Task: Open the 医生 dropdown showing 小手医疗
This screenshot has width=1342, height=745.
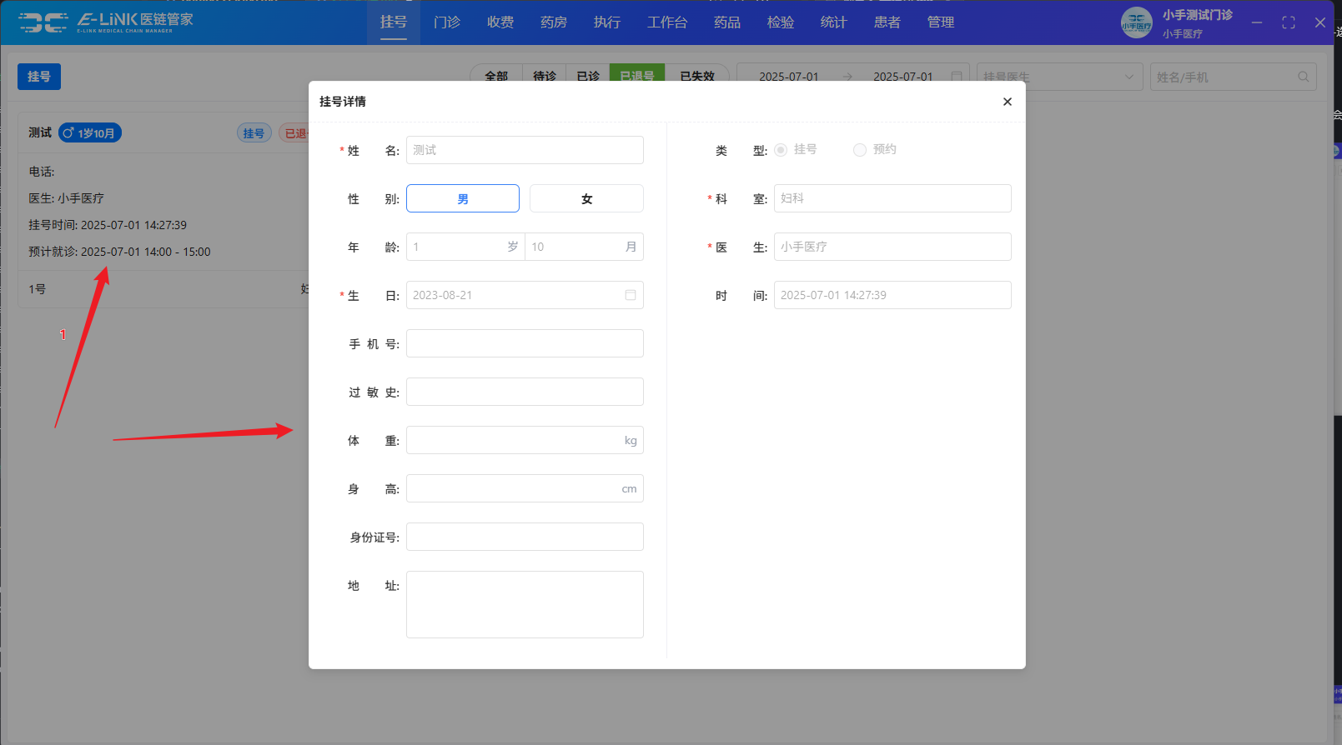Action: (892, 247)
